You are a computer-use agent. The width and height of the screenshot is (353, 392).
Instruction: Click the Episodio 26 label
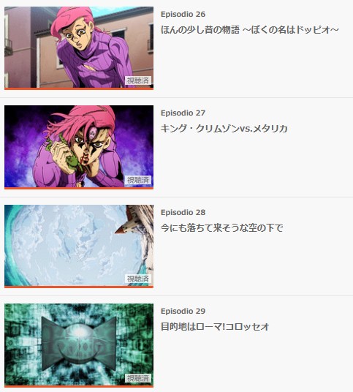pos(183,14)
